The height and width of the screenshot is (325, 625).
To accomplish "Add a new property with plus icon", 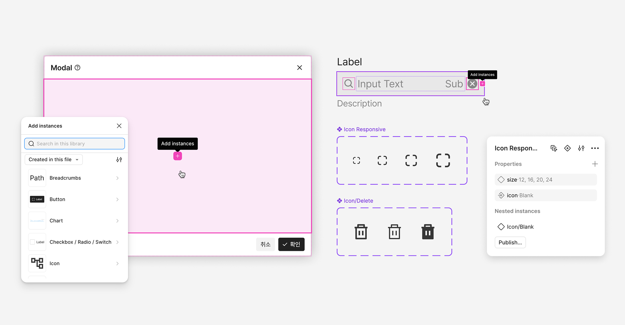I will point(595,164).
